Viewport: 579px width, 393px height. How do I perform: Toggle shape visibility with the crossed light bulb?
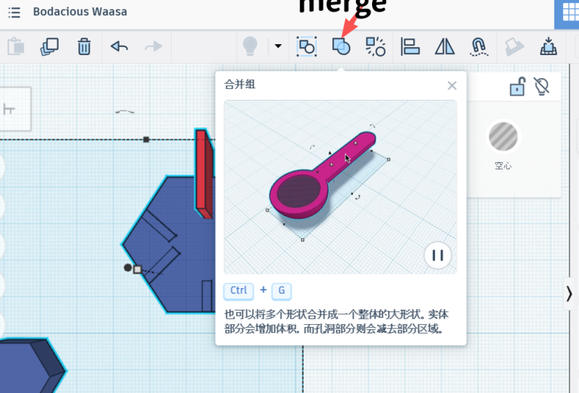coord(541,87)
